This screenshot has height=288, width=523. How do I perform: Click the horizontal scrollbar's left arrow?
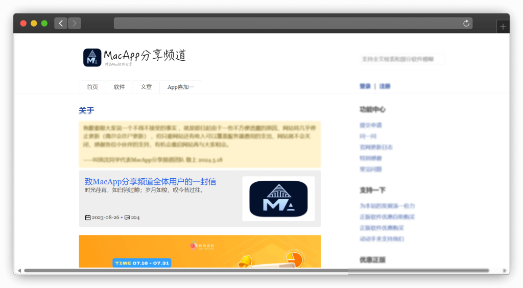pos(19,270)
